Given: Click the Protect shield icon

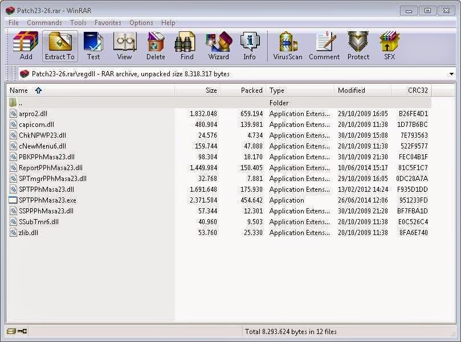Looking at the screenshot, I should pos(358,46).
